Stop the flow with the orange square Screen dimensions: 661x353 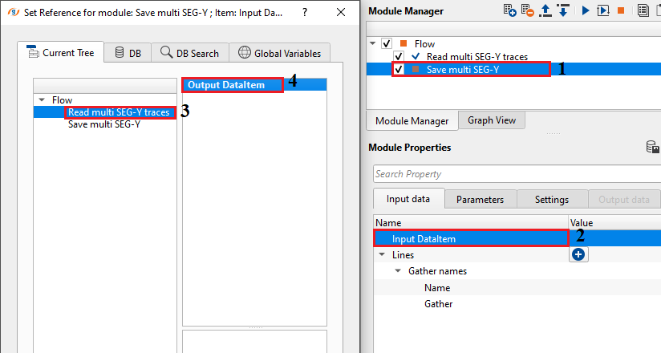(621, 10)
